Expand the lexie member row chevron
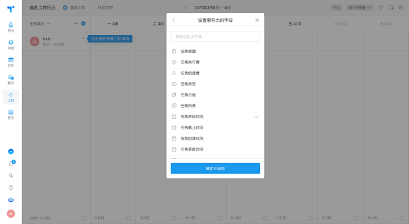This screenshot has height=224, width=409. (83, 38)
